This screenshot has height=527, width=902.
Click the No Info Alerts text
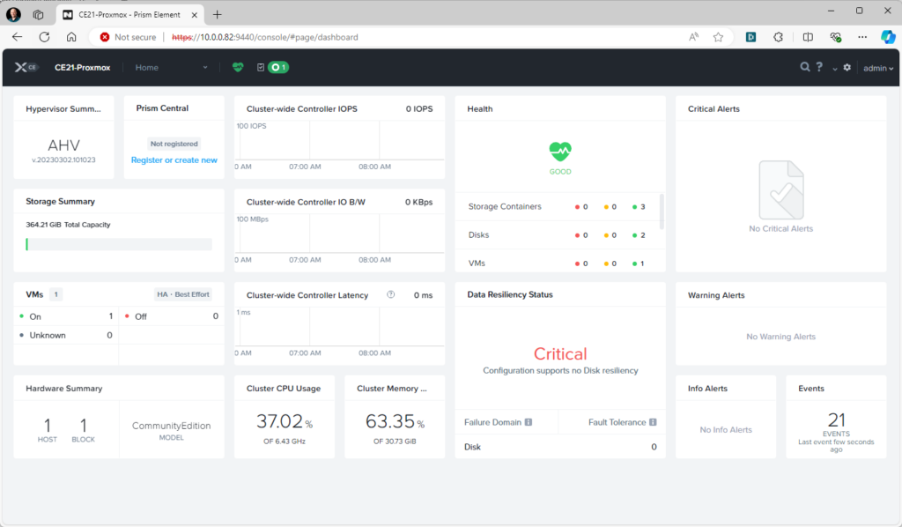[x=726, y=430]
